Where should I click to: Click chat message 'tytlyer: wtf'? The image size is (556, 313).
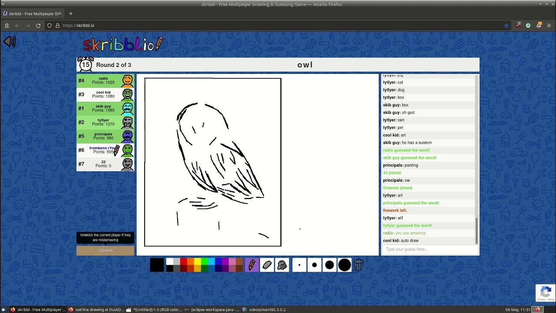point(393,218)
